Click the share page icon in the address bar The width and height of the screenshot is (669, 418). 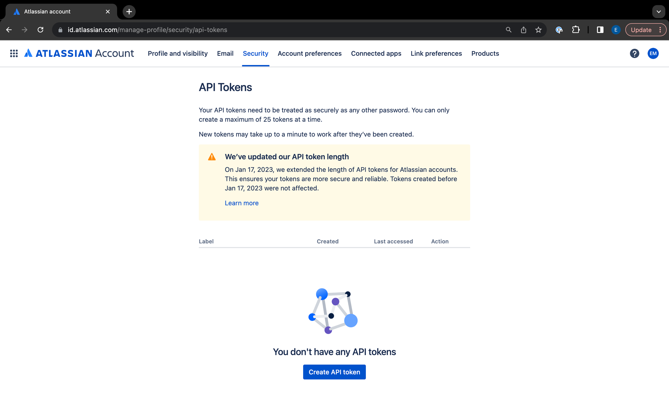point(523,30)
